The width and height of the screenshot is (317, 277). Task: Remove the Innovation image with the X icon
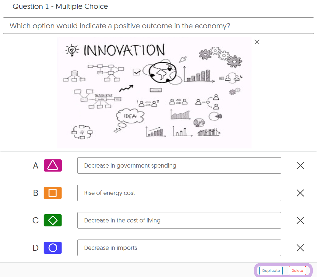257,42
